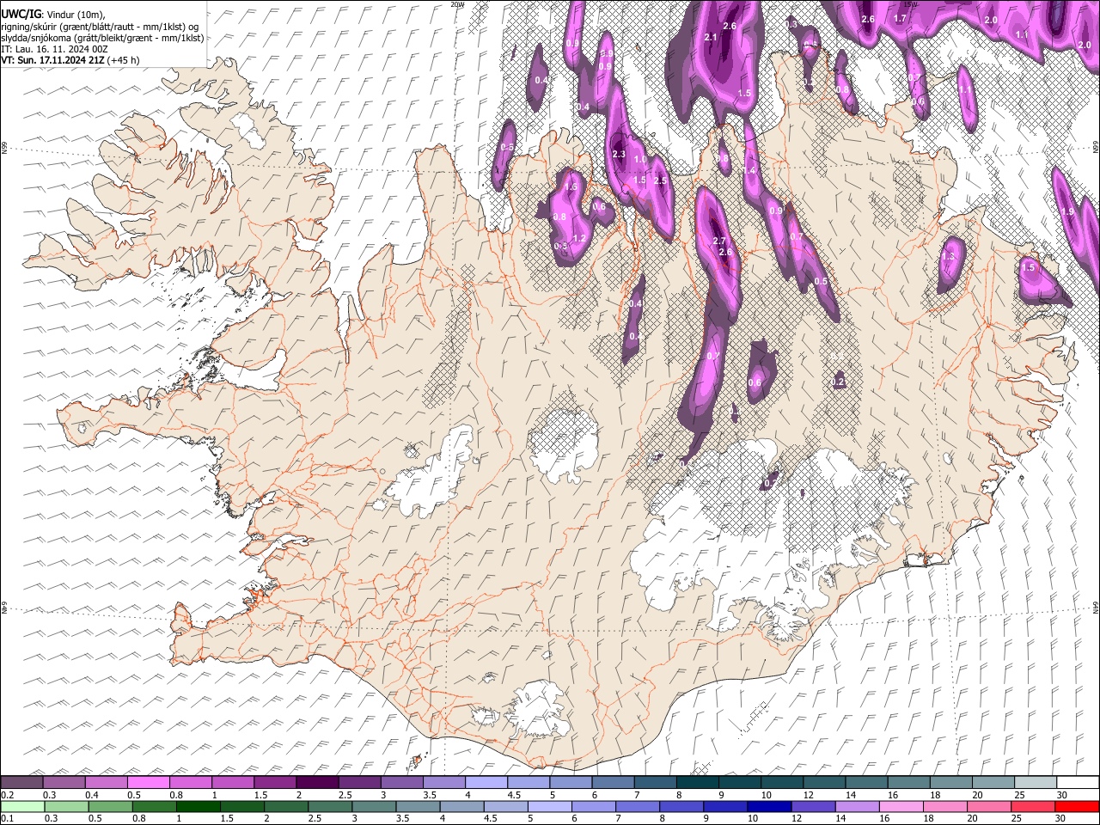
Task: Select lavender snow swatch between 4 and 4.5
Action: [486, 782]
